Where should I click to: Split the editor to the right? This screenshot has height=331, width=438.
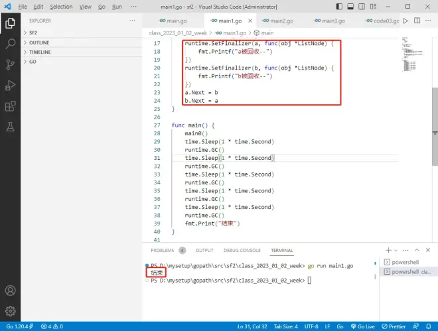coord(417,21)
